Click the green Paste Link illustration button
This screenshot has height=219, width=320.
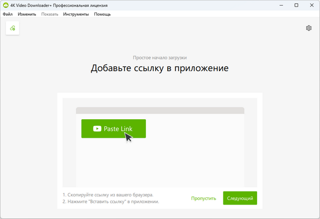(x=113, y=129)
